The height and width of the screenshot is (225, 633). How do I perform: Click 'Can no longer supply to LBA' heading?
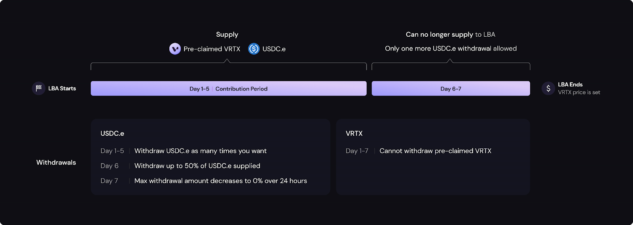click(x=450, y=34)
